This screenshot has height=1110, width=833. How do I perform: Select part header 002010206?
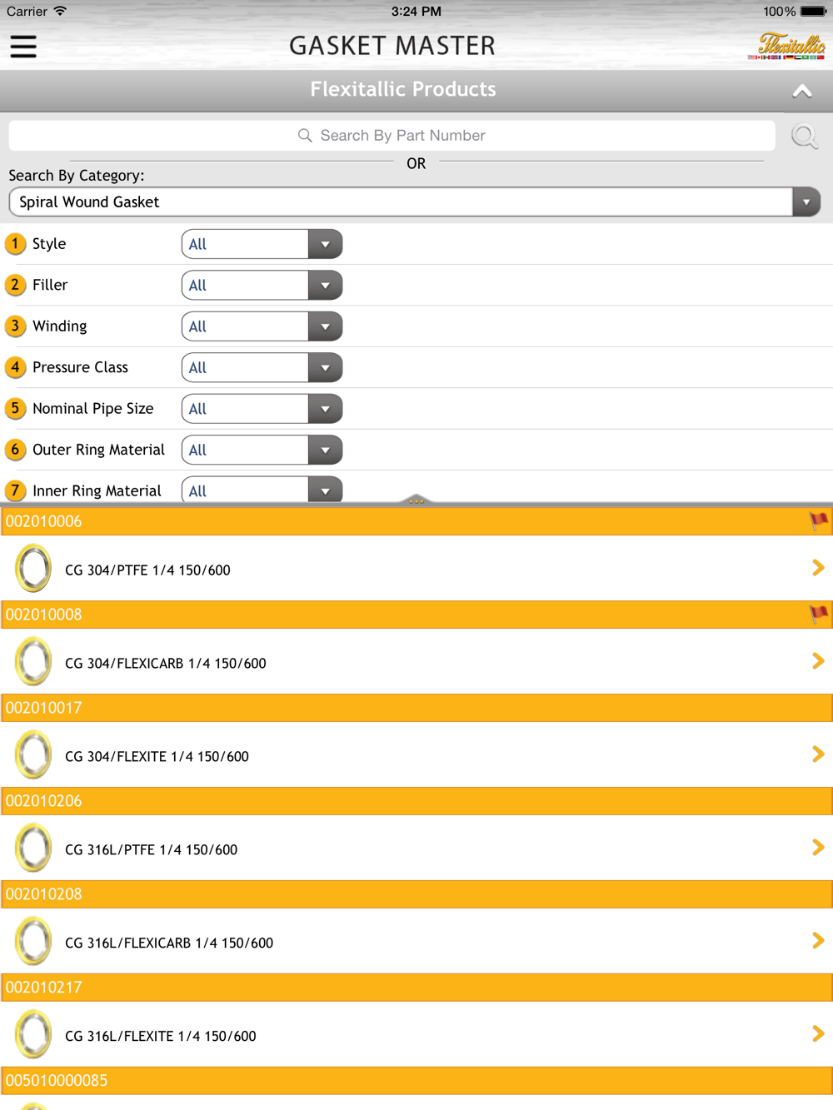point(416,801)
